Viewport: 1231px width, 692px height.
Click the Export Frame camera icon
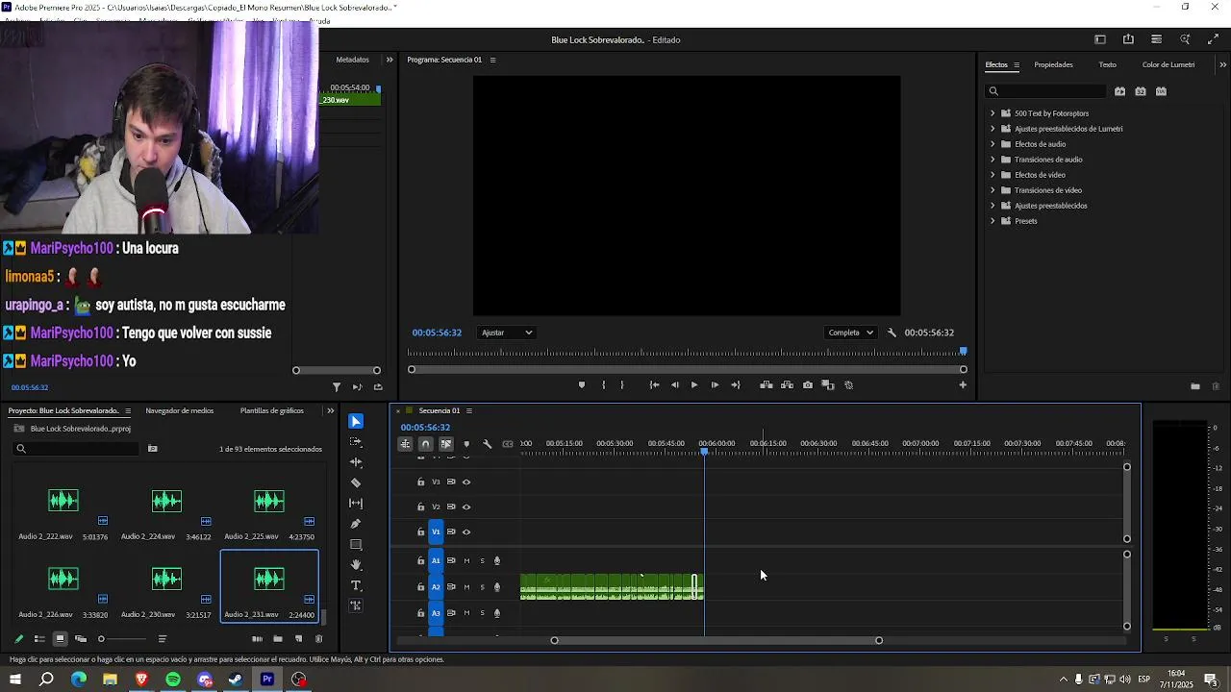pos(808,384)
